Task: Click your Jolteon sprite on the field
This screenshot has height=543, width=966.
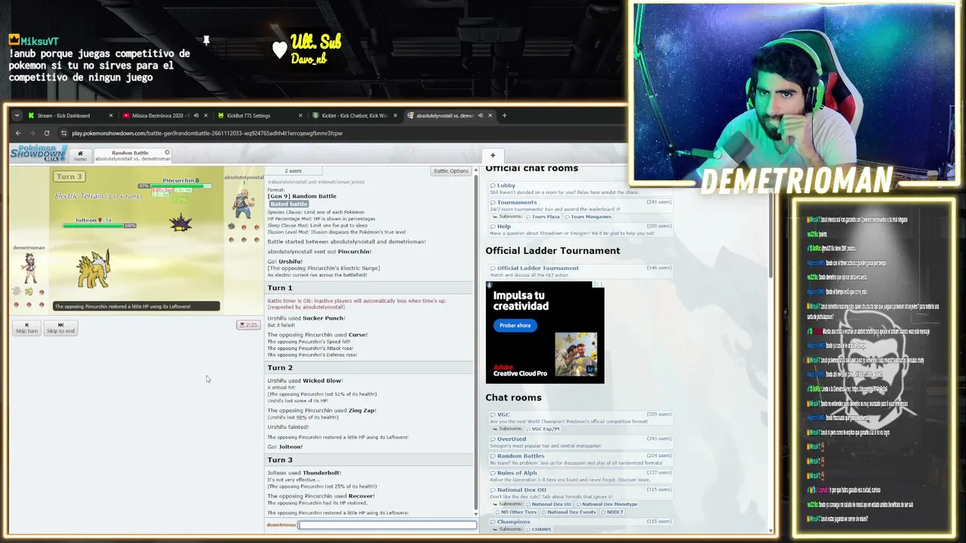Action: [94, 270]
